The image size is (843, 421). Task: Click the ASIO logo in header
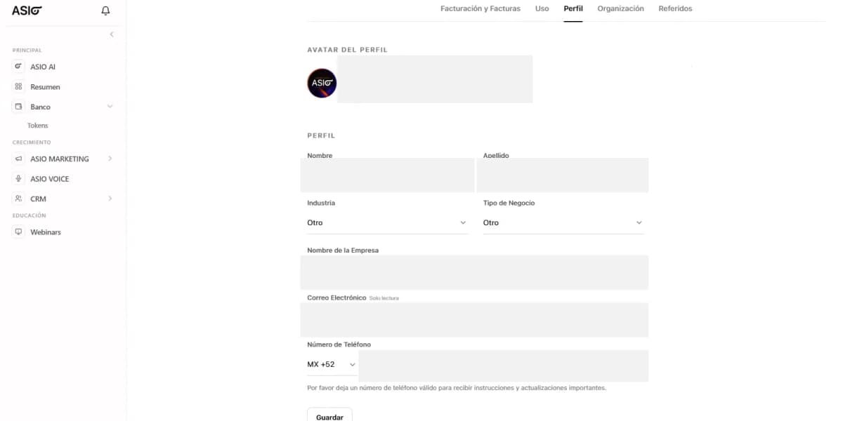click(x=27, y=11)
